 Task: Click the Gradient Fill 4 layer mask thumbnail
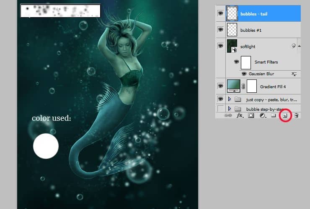click(x=251, y=86)
